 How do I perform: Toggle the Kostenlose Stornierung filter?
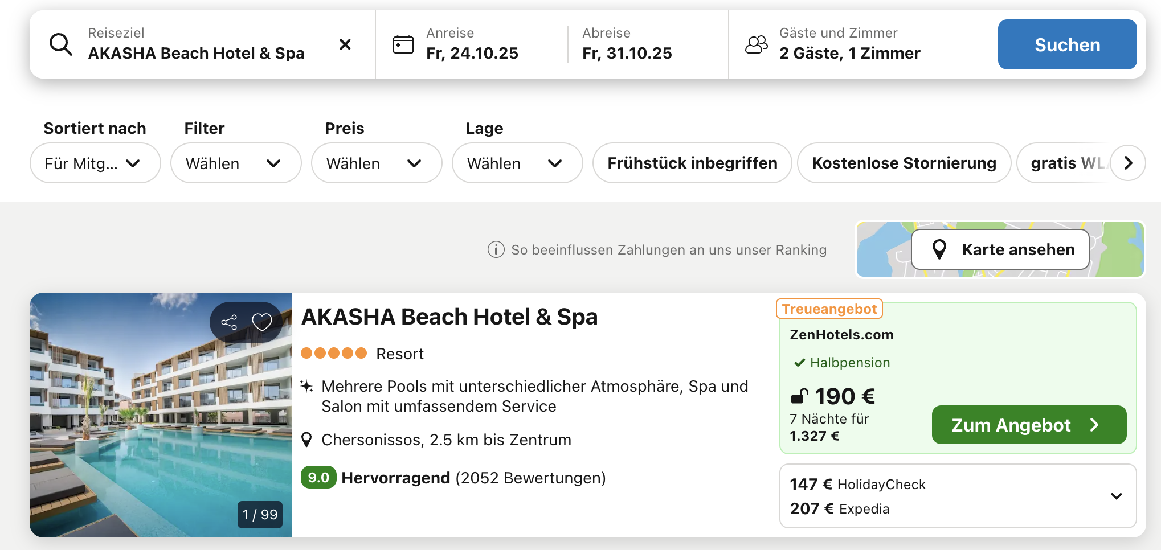pyautogui.click(x=904, y=163)
